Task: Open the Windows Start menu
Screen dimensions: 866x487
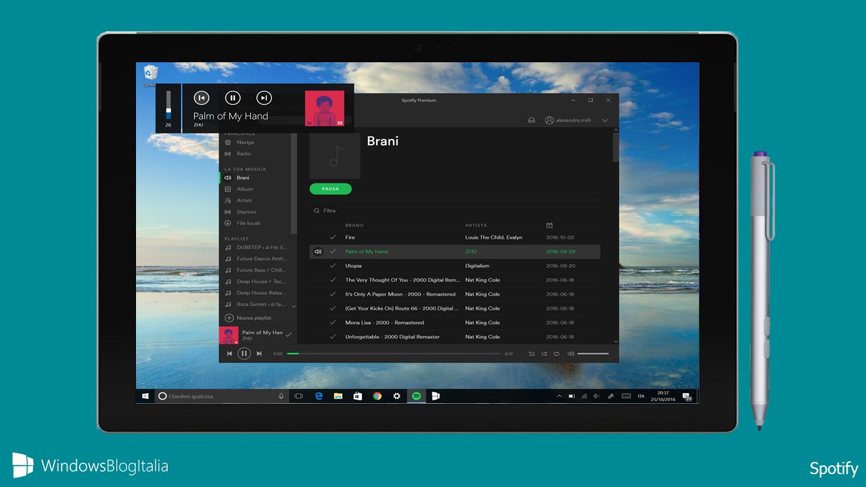Action: point(145,396)
